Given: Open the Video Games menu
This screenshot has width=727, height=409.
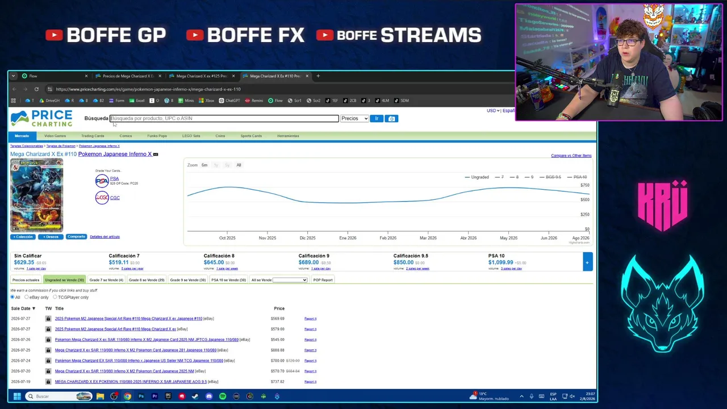Looking at the screenshot, I should coord(55,136).
